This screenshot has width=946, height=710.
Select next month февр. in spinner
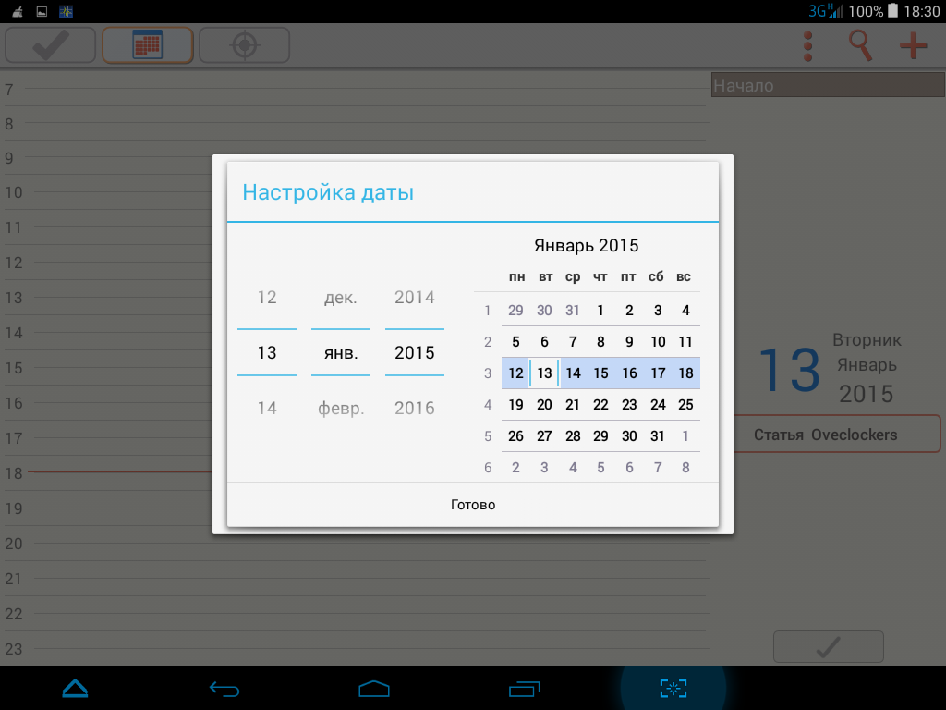point(341,408)
